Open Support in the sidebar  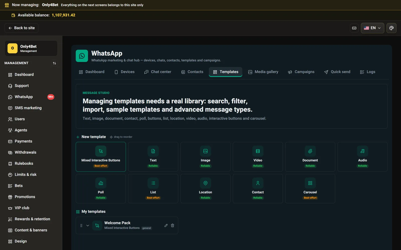pyautogui.click(x=31, y=86)
